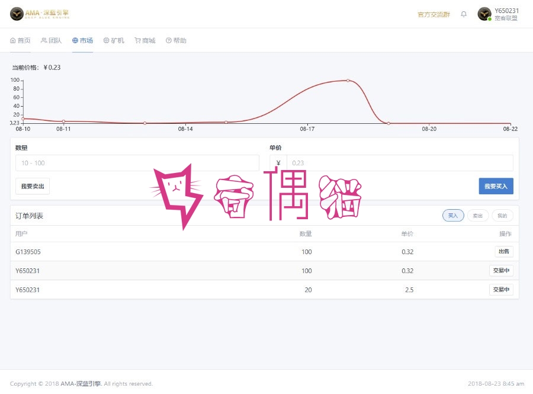533x394 pixels.
Task: Click the quantity 20 cell
Action: [x=308, y=290]
